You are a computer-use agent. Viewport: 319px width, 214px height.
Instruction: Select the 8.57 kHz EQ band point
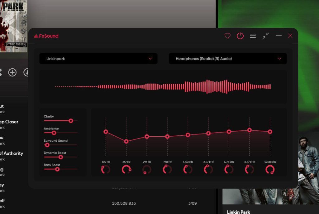[250, 130]
